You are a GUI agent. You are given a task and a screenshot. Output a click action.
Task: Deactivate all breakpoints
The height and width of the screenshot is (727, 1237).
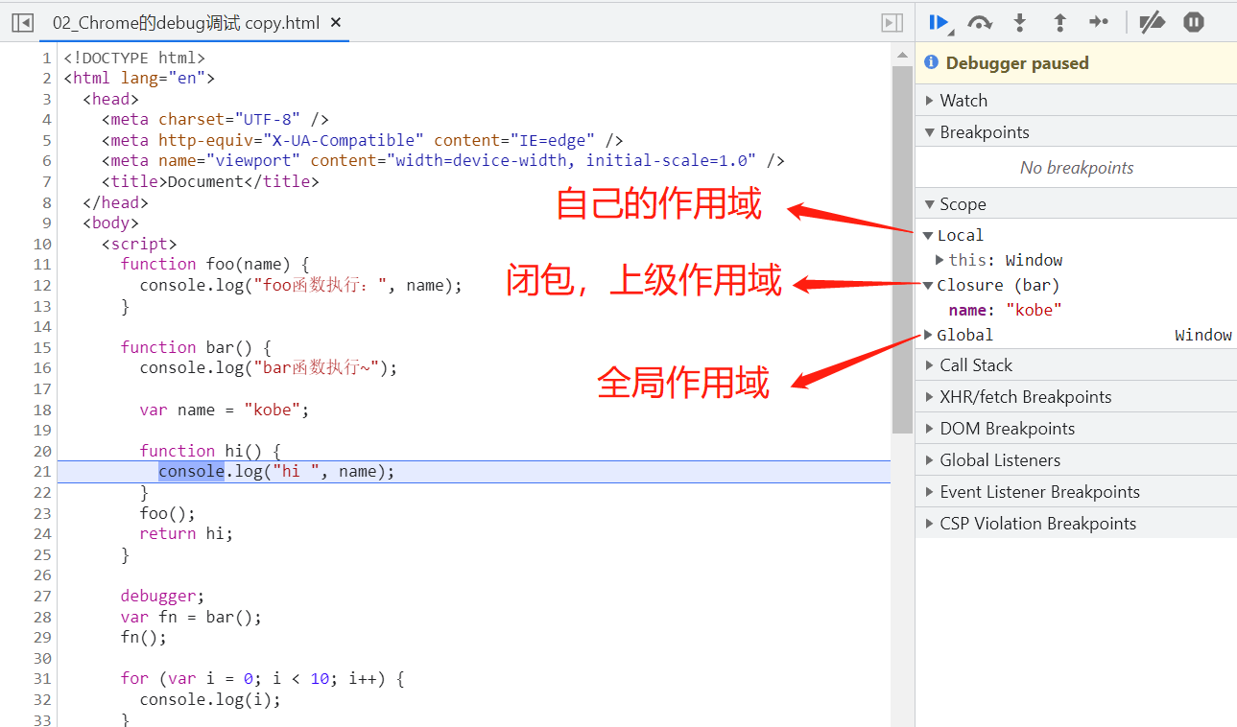pyautogui.click(x=1152, y=22)
